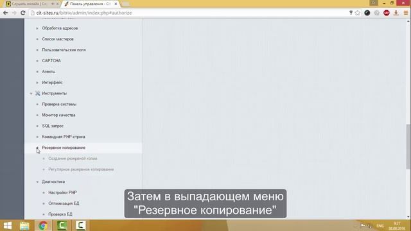Open white Camtasia recorder taskbar icon
Screen dimensions: 411x231
click(x=80, y=225)
